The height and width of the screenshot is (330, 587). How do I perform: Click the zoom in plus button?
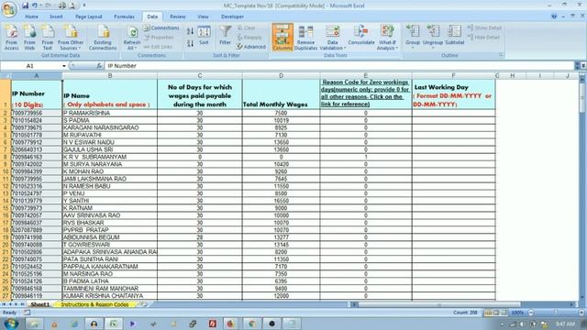click(581, 313)
